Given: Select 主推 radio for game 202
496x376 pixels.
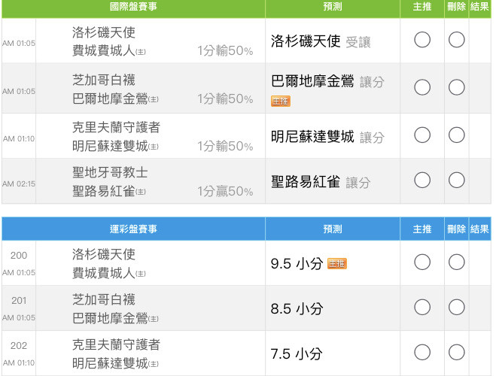Looking at the screenshot, I should [422, 352].
